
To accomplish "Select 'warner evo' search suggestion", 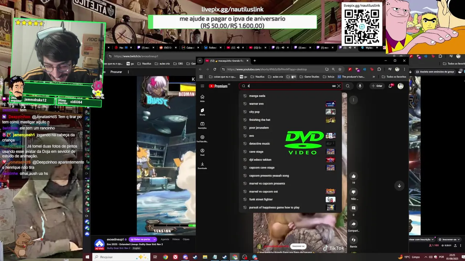I will [290, 104].
